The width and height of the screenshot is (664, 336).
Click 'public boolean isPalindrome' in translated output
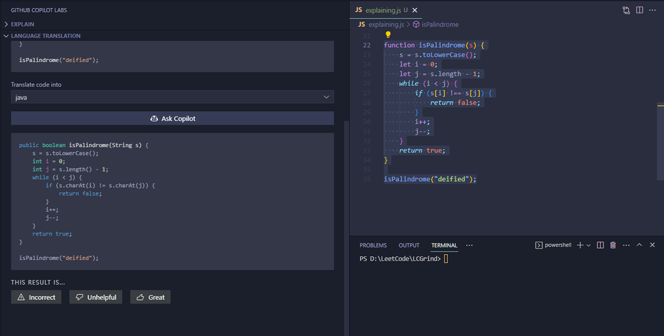[64, 145]
